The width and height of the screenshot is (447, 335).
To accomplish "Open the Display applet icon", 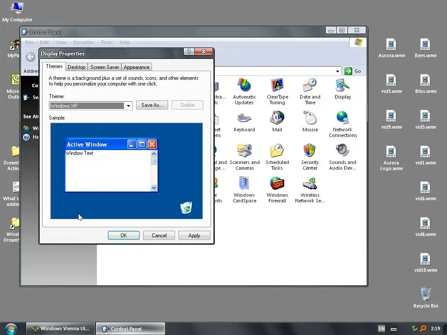I will tap(343, 89).
